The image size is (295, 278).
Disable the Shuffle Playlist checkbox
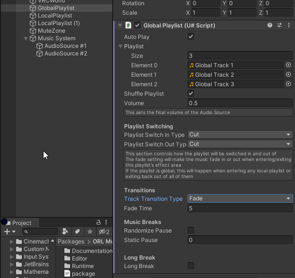191,94
